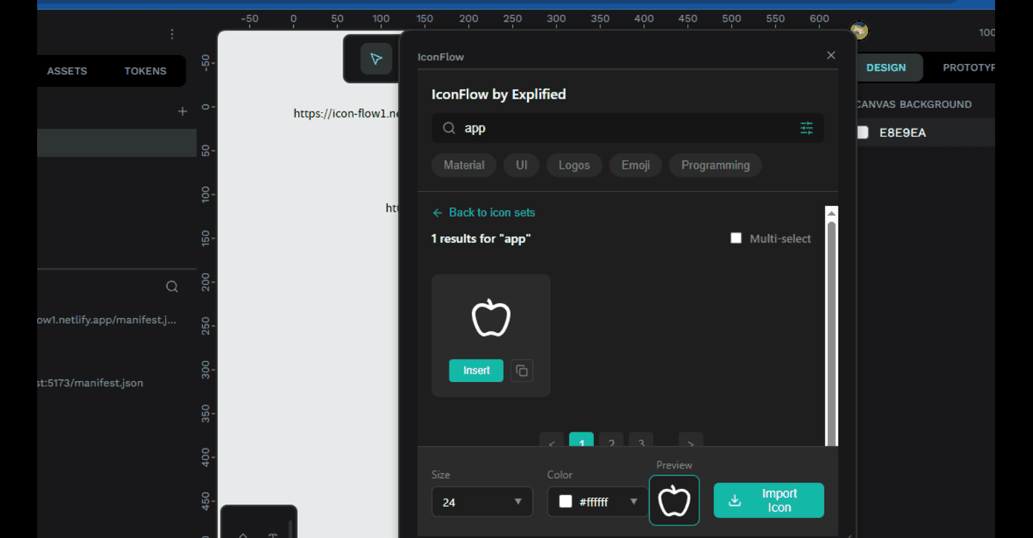Filter icons by the Emoji category chip

click(x=635, y=165)
